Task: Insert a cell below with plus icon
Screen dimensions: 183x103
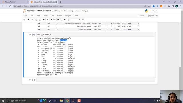Action: point(28,20)
